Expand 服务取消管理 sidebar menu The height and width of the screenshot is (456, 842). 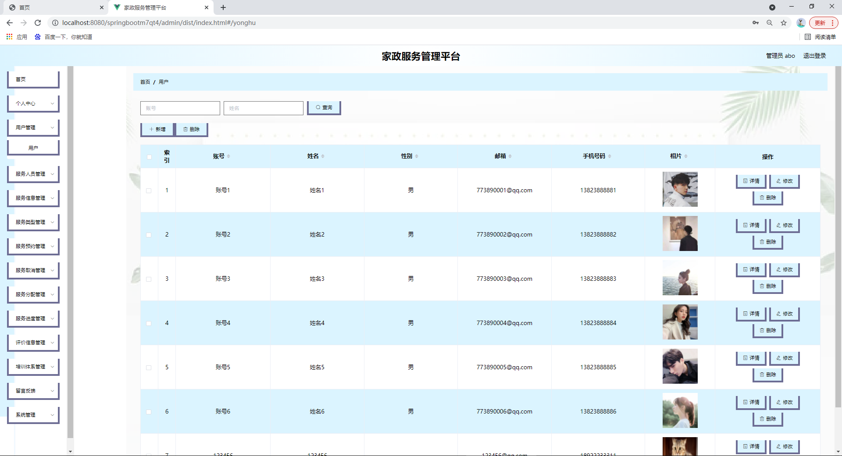(33, 271)
